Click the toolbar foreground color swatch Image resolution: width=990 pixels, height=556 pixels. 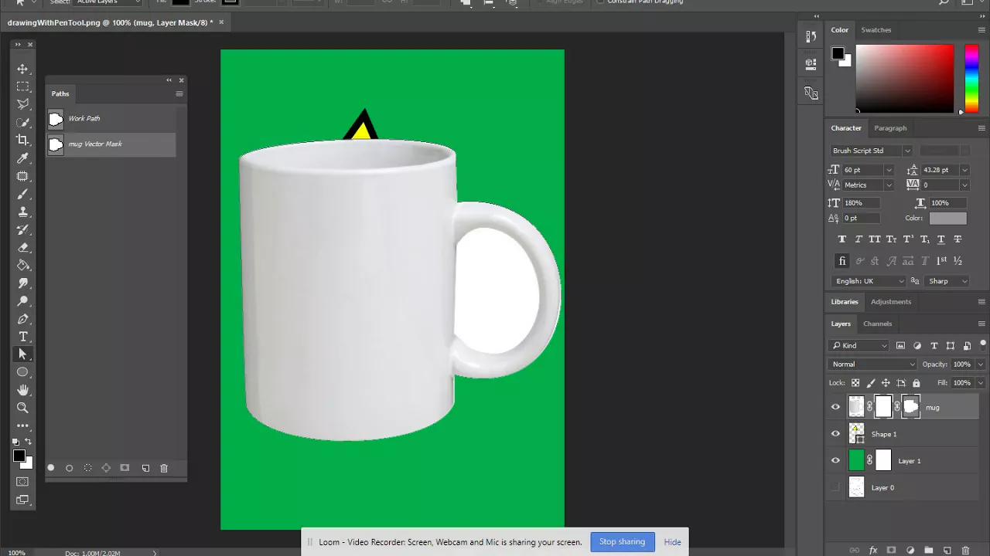(x=19, y=456)
